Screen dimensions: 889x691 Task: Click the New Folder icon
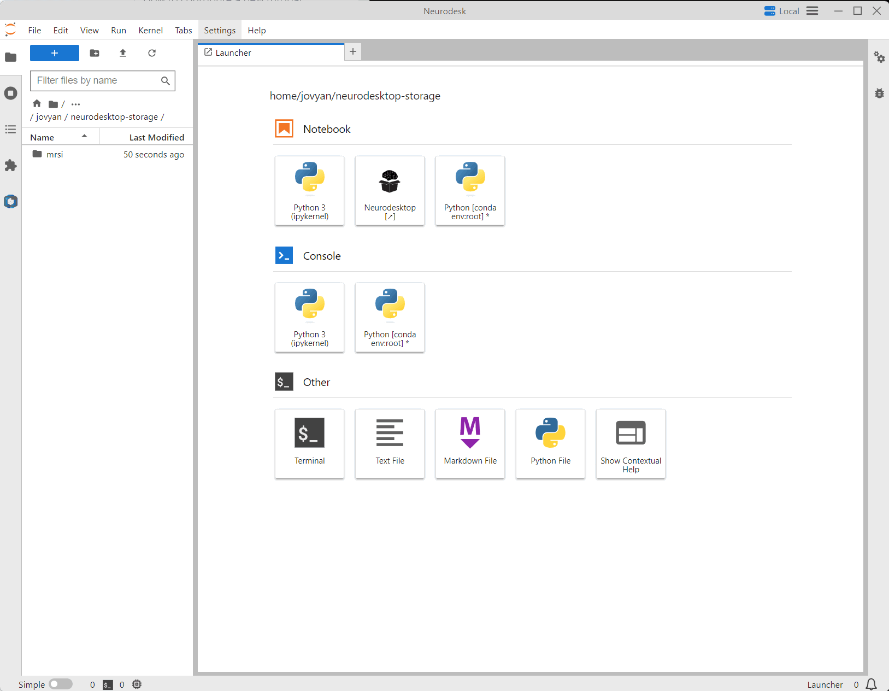click(95, 53)
